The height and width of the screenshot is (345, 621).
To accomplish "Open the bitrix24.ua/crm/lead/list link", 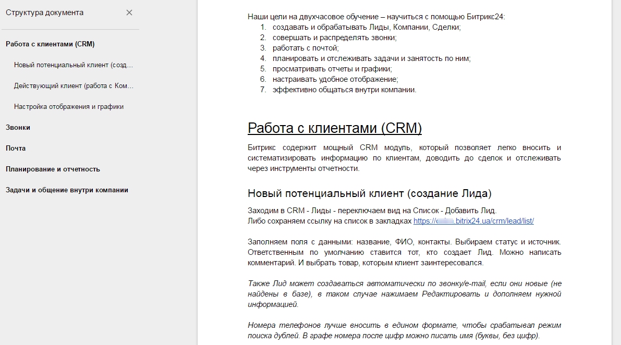I will 473,221.
